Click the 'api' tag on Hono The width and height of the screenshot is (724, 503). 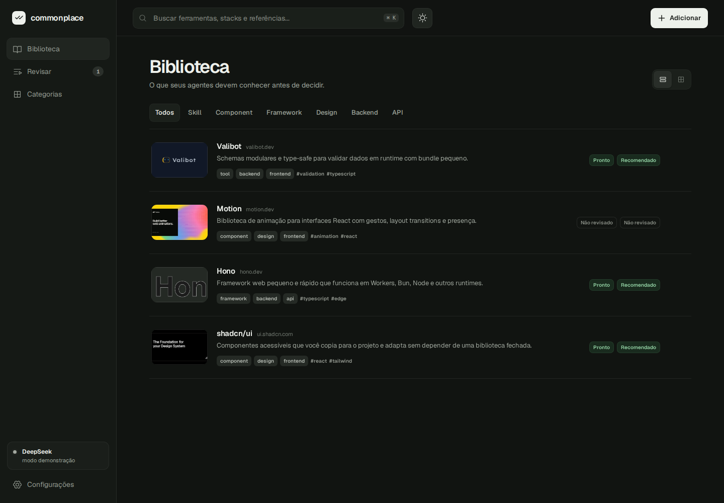point(290,299)
